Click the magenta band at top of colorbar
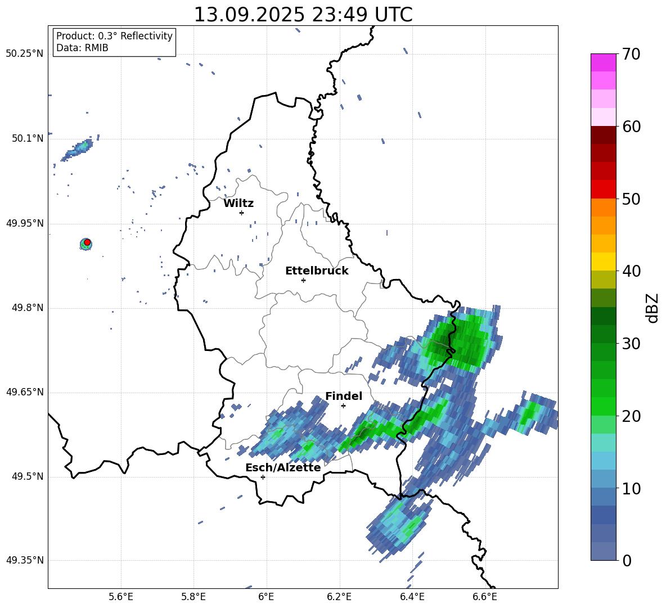The width and height of the screenshot is (666, 608). point(603,62)
